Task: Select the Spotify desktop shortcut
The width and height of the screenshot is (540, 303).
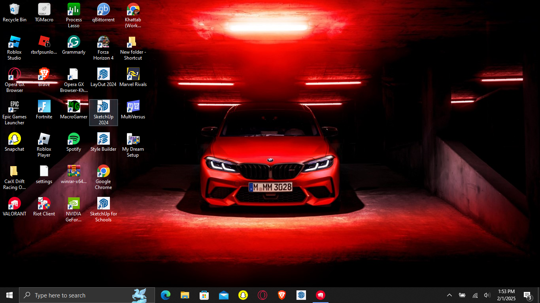Action: click(x=74, y=142)
